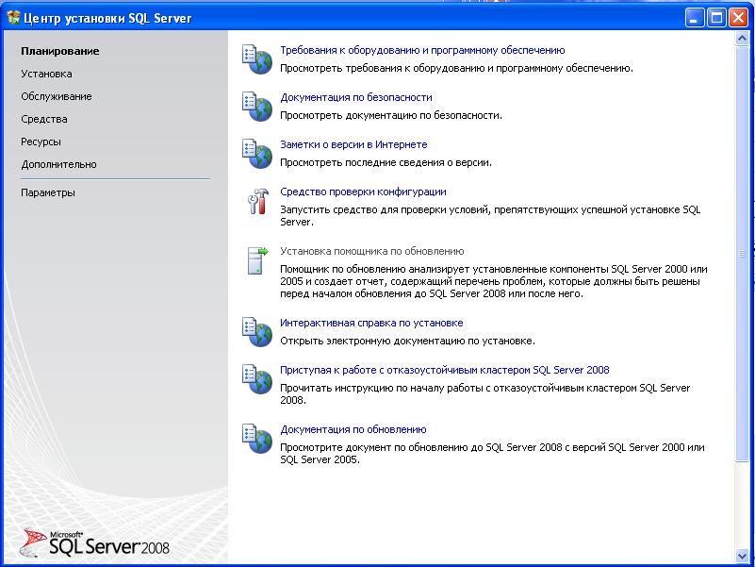Open the Документация по обновлению link
The width and height of the screenshot is (755, 567).
(x=353, y=429)
